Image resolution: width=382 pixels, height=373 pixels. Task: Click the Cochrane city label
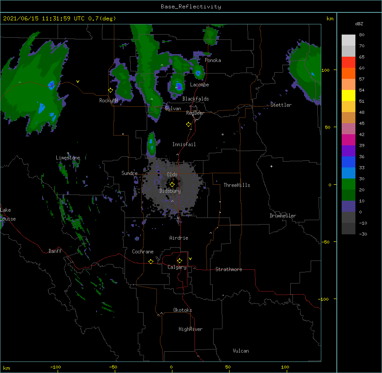pos(143,252)
